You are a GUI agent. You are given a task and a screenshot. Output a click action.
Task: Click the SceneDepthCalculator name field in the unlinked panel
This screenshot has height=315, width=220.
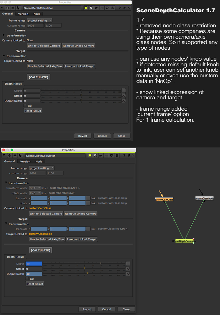52,8
